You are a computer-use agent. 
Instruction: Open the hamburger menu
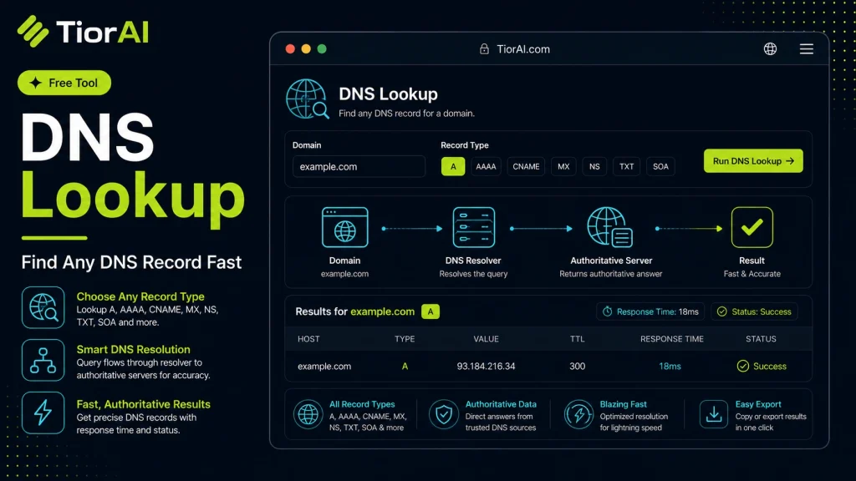[807, 49]
